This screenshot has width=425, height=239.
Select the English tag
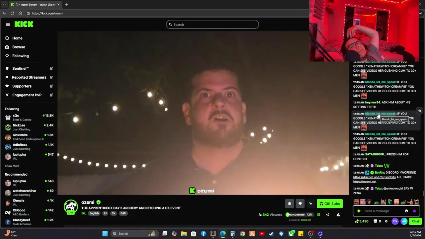(94, 213)
